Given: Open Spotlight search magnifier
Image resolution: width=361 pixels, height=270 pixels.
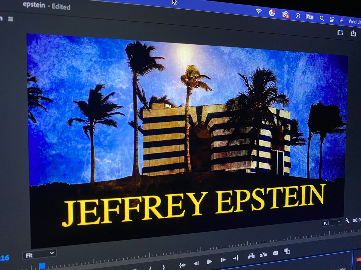Looking at the screenshot, I should [322, 18].
